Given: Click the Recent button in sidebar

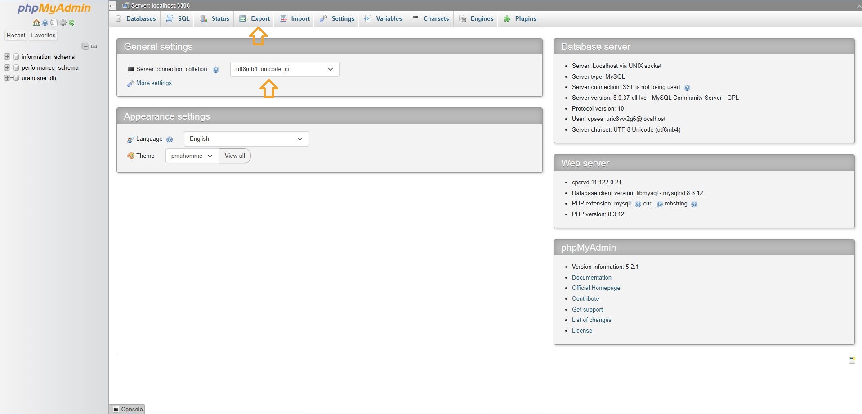Looking at the screenshot, I should (x=16, y=36).
